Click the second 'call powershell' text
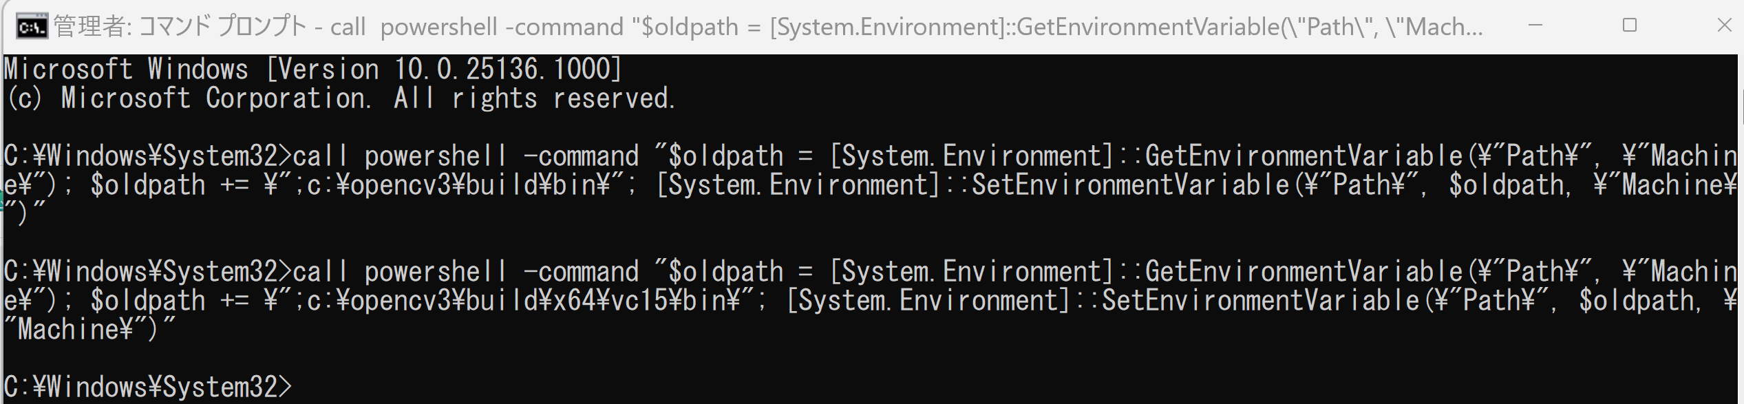 (x=400, y=272)
